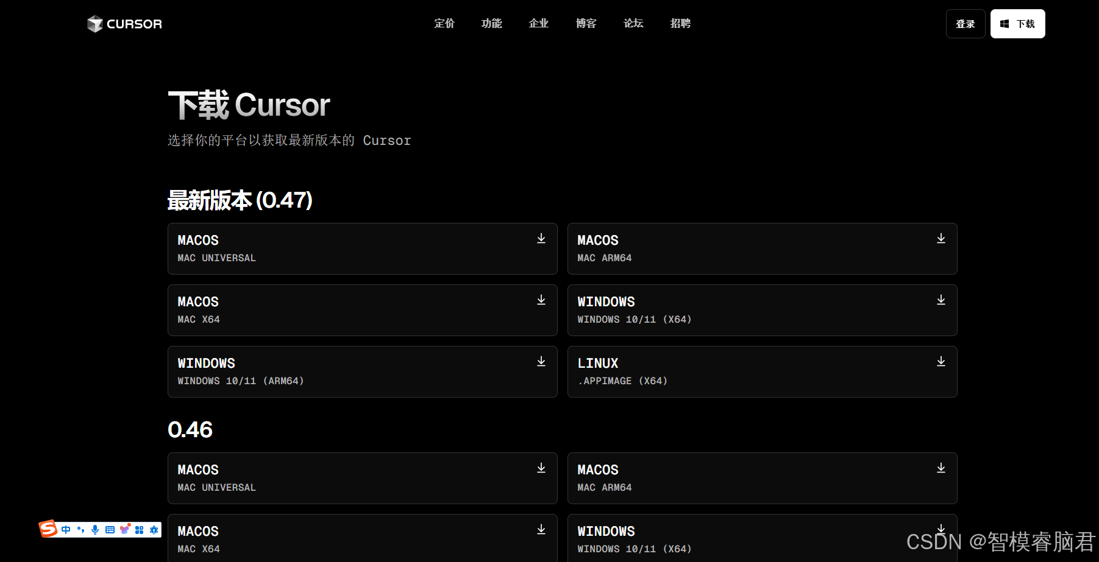Start voice input with the microphone icon
This screenshot has width=1099, height=562.
[x=95, y=530]
